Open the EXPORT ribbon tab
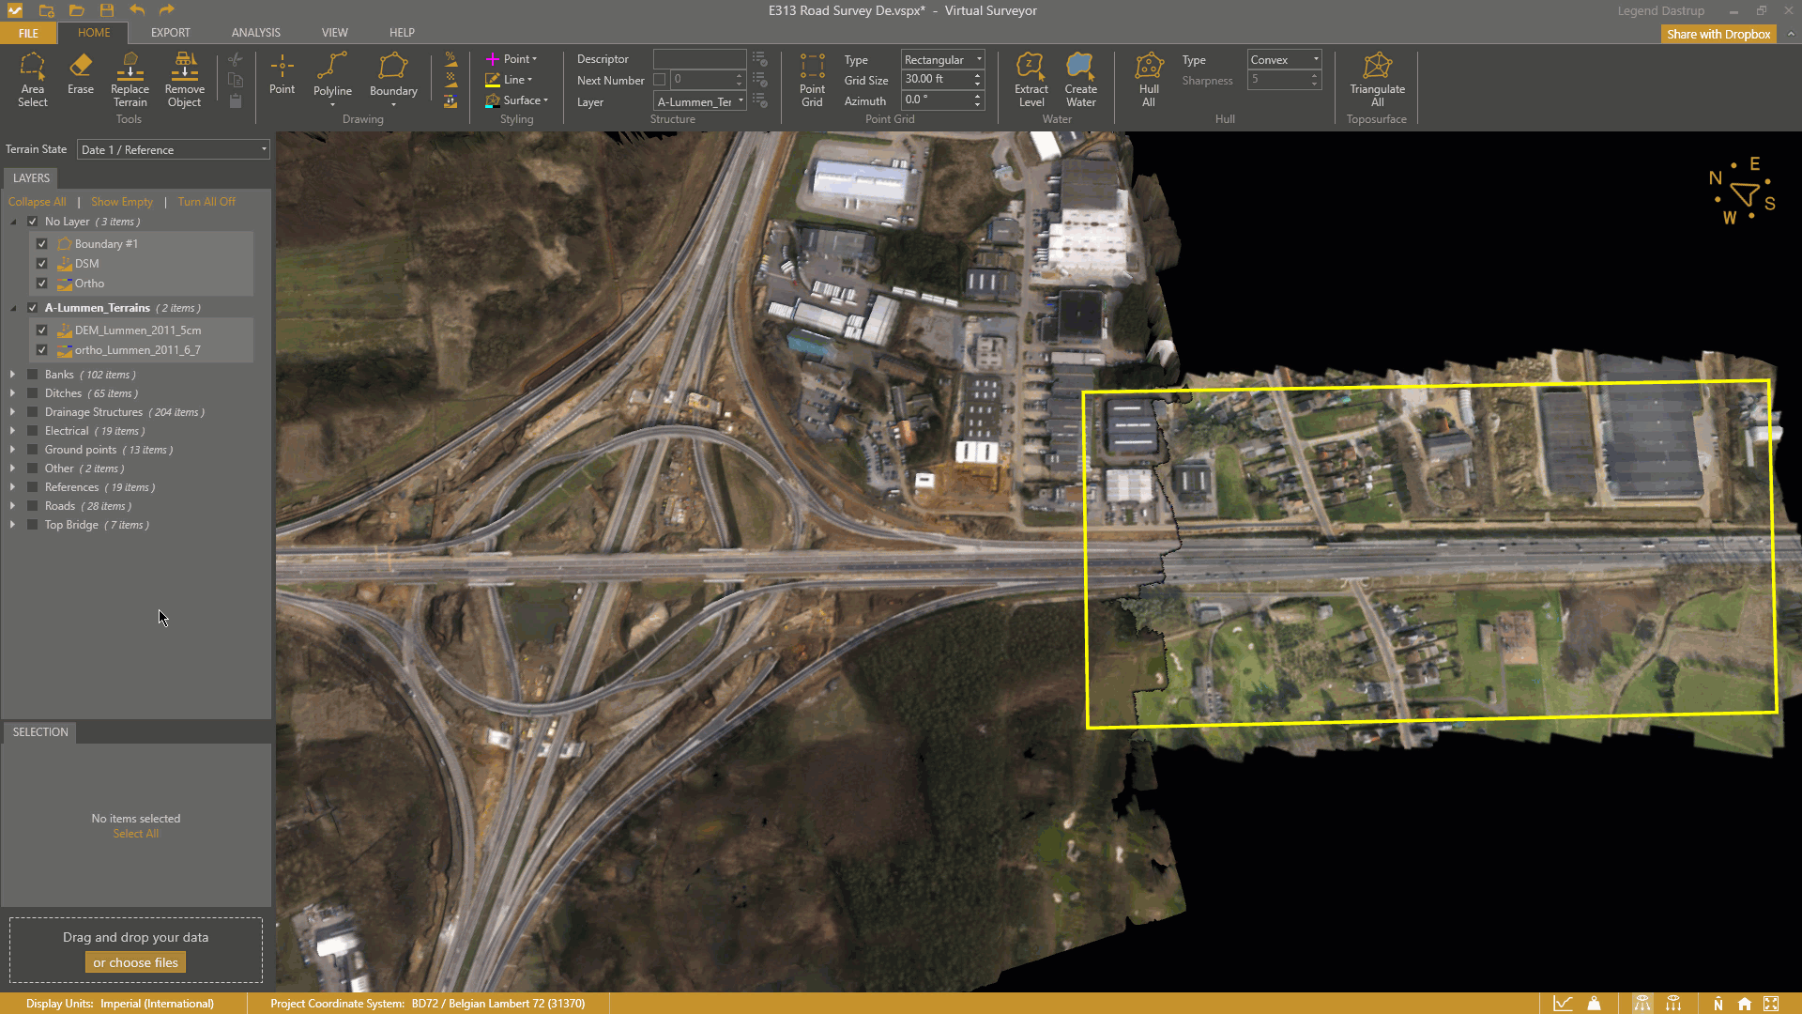This screenshot has width=1802, height=1014. pos(170,33)
